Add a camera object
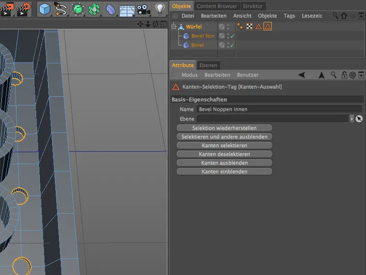This screenshot has height=275, width=366. tap(143, 10)
